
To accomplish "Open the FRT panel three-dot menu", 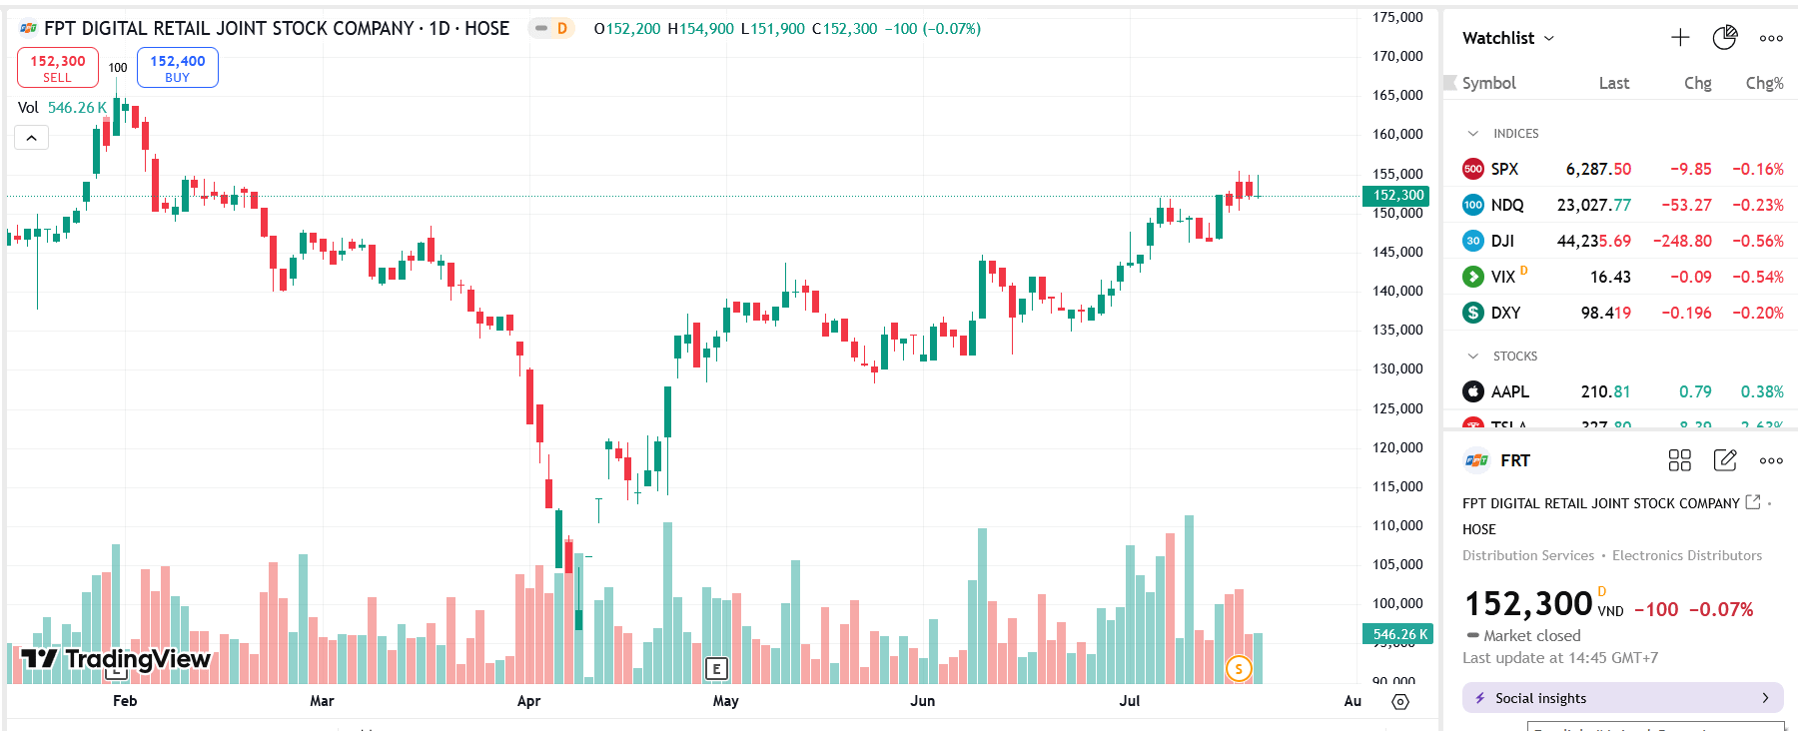I will [1770, 460].
